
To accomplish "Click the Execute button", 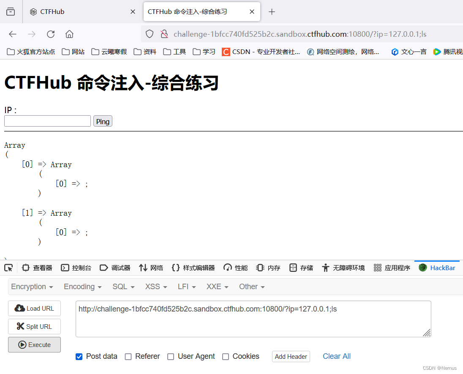I will point(35,345).
